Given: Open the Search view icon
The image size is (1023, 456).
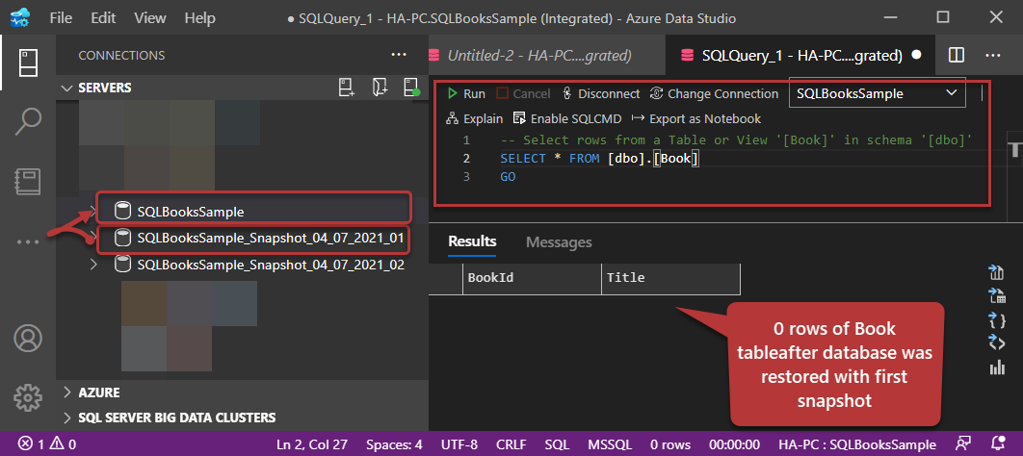Looking at the screenshot, I should tap(28, 122).
